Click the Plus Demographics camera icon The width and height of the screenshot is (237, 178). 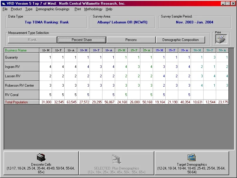[116, 159]
